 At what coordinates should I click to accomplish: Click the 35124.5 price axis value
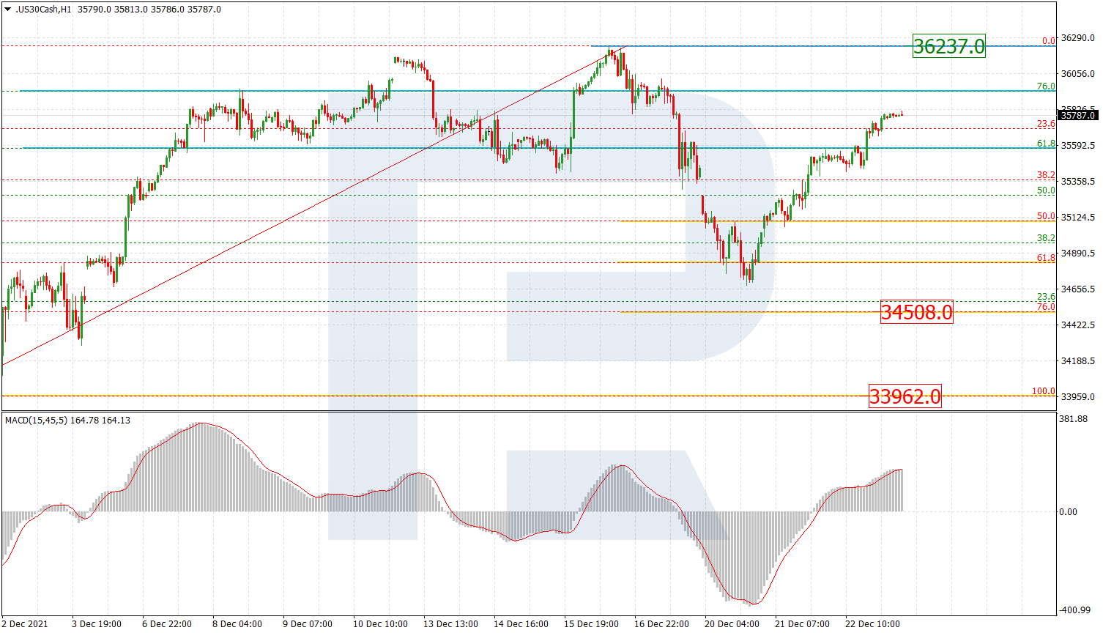point(1077,218)
